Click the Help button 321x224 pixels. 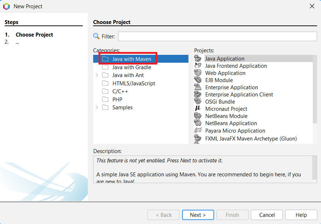(301, 215)
